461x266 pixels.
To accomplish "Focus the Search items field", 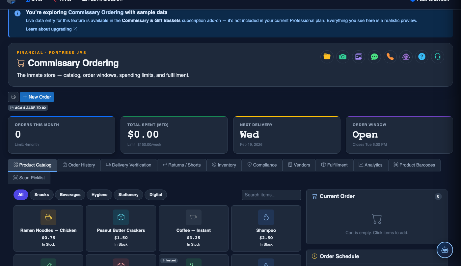I will (271, 195).
